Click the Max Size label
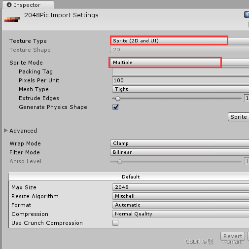The height and width of the screenshot is (249, 249). 24,187
